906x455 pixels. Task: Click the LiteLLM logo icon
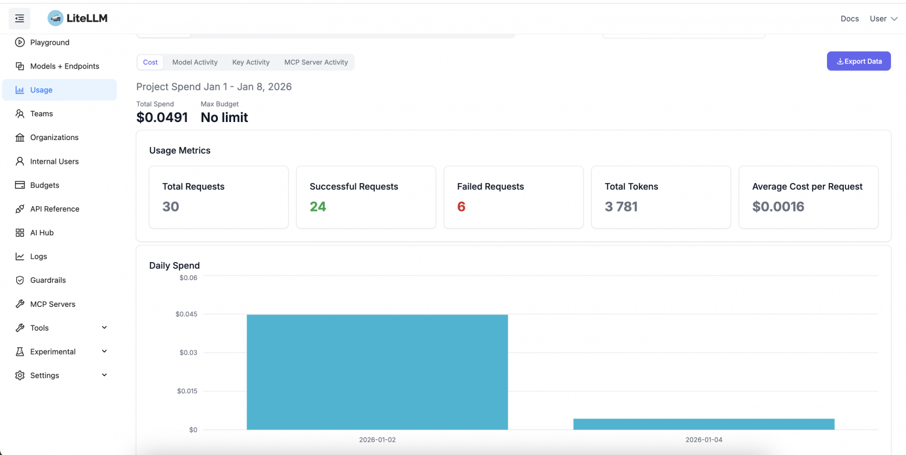pyautogui.click(x=55, y=19)
